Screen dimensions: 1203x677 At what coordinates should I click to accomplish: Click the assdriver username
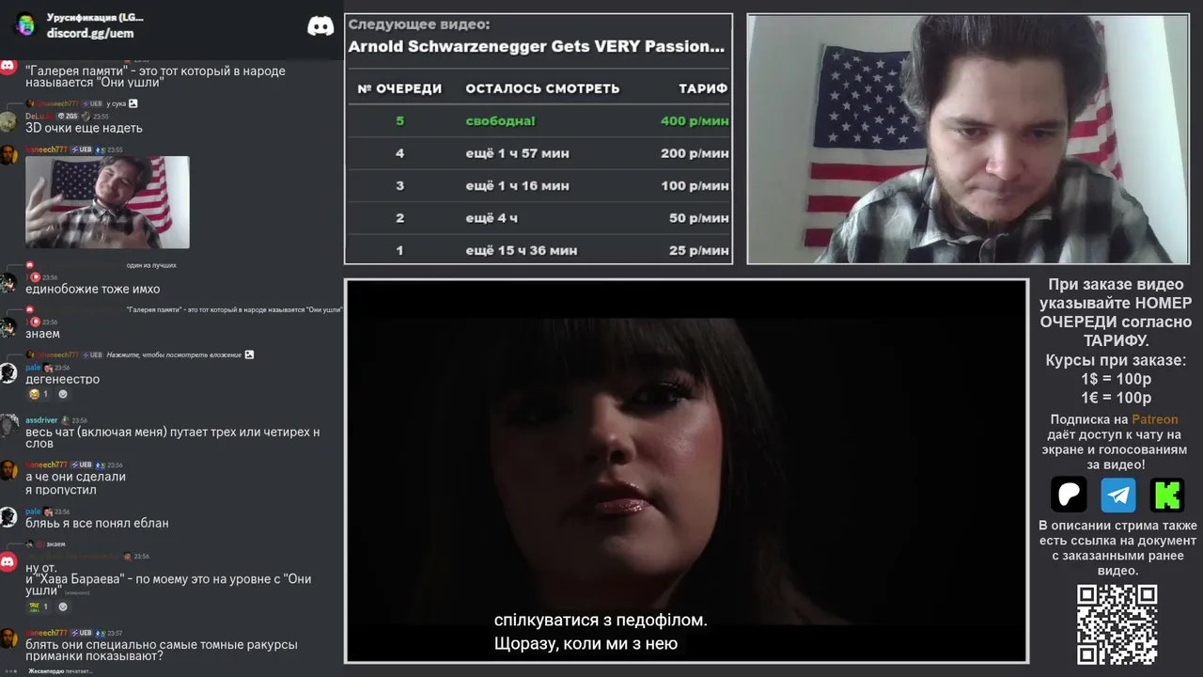tap(41, 420)
